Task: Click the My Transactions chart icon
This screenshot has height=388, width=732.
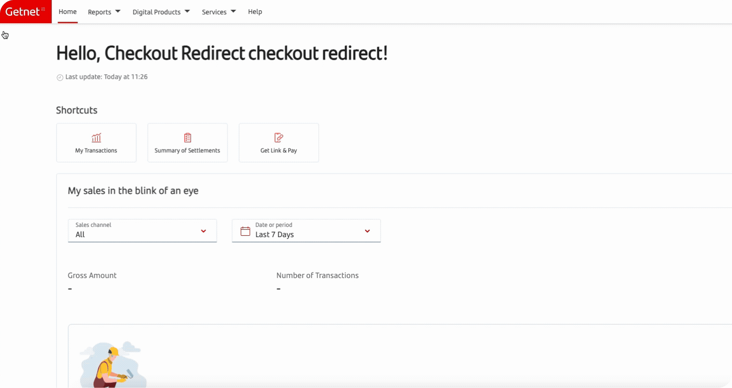Action: pyautogui.click(x=96, y=137)
